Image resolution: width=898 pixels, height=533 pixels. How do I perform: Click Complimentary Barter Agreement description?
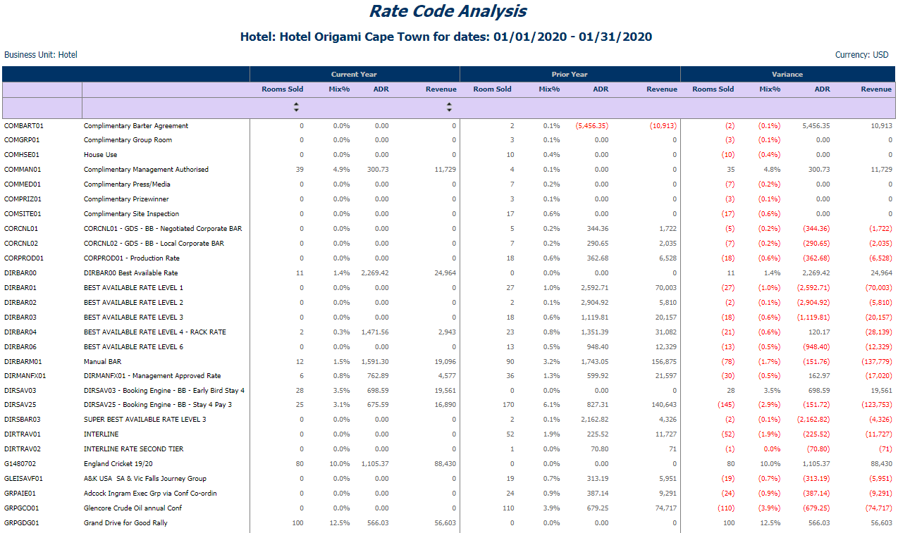tap(136, 126)
